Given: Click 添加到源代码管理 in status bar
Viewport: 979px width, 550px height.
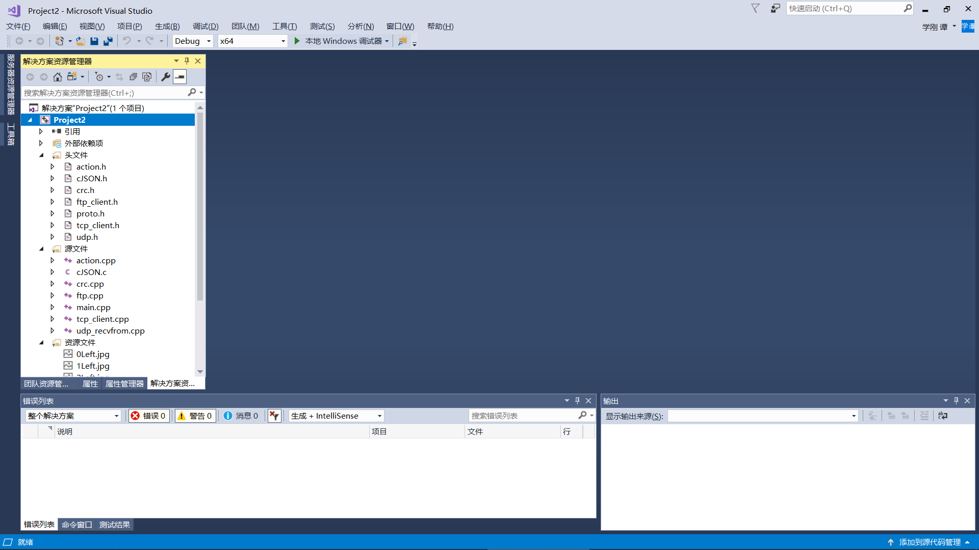Looking at the screenshot, I should (x=929, y=542).
